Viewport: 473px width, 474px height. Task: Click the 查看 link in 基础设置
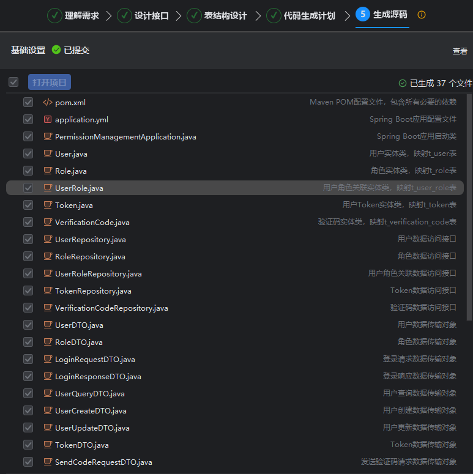pyautogui.click(x=460, y=51)
